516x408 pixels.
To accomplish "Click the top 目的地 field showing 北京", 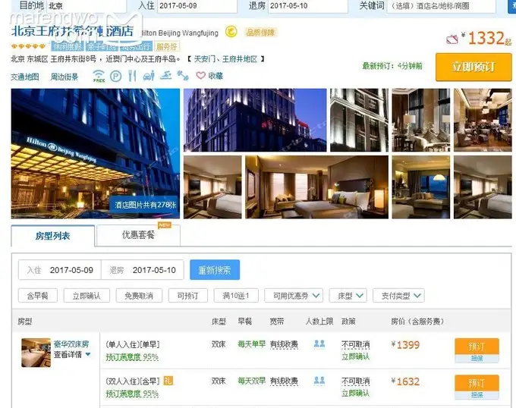I will click(x=87, y=5).
